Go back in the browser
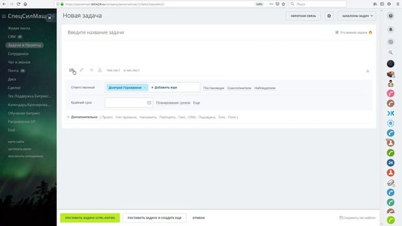Viewport: 402px width, 226px height. click(x=4, y=4)
